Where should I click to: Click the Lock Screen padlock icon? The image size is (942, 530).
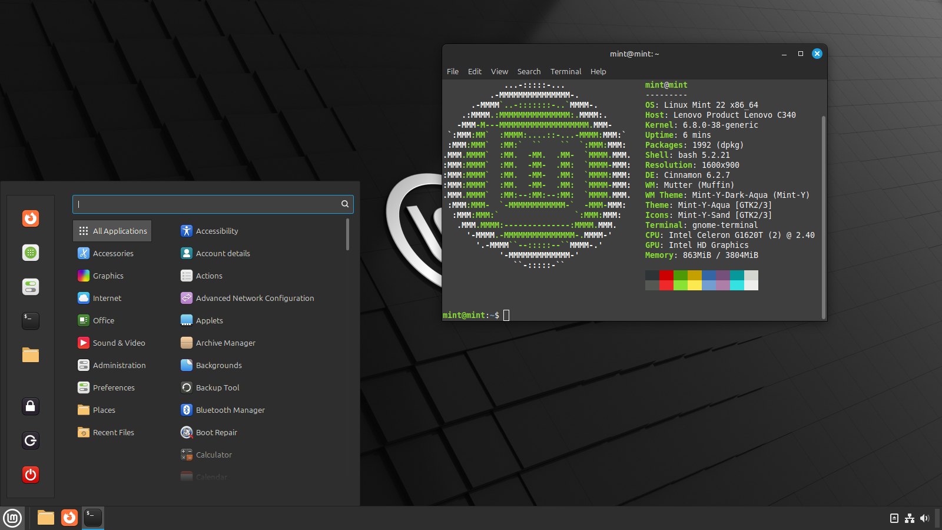point(31,406)
